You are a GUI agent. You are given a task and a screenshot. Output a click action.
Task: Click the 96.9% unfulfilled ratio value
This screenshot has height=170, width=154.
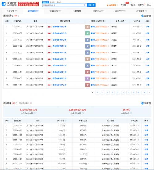pos(126,110)
